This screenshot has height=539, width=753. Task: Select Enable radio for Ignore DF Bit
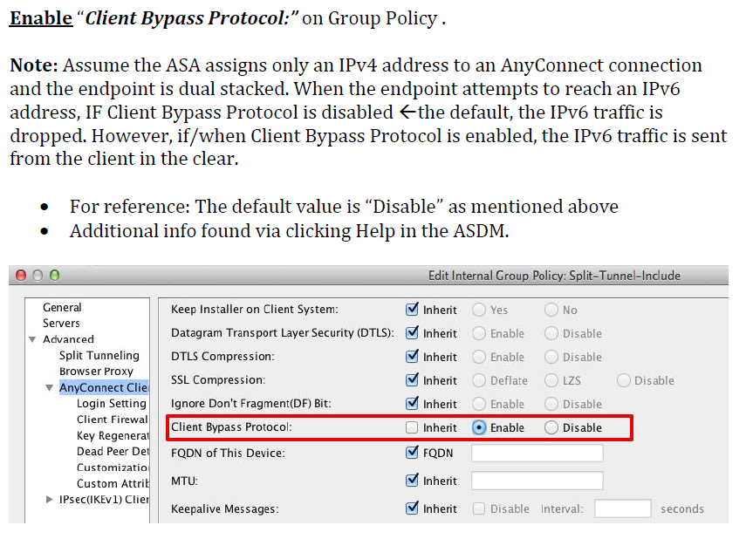[x=479, y=404]
